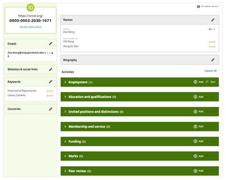This screenshot has height=180, width=226.
Task: Click the Works (0) heading
Action: click(x=76, y=156)
